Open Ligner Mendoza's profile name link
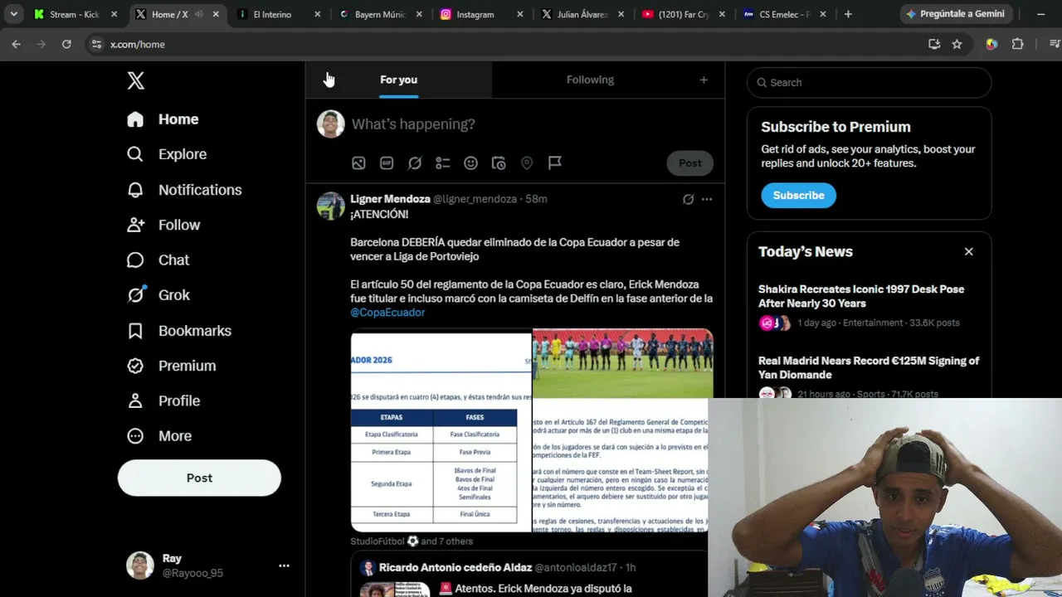This screenshot has height=597, width=1062. pos(390,199)
